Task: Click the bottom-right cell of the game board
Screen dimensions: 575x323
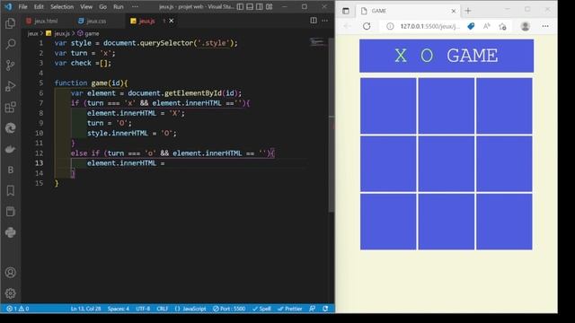Action: click(504, 222)
